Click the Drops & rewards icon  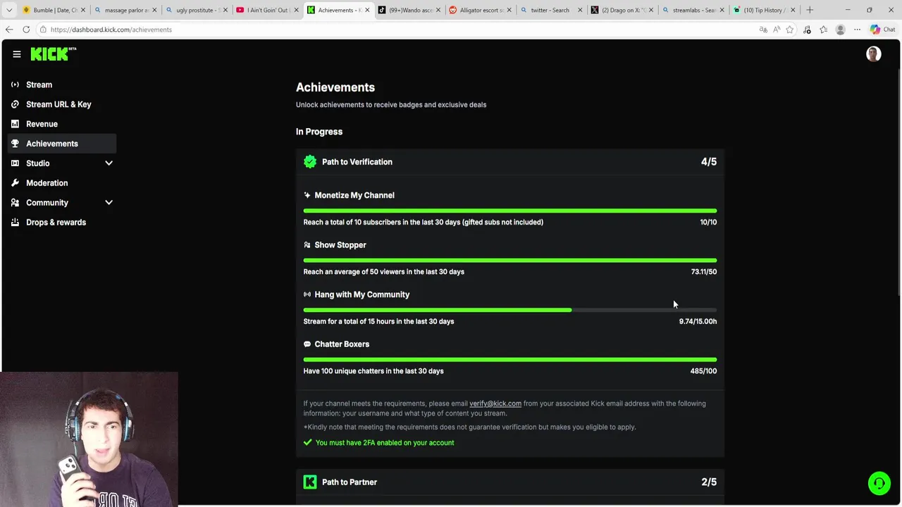(x=15, y=223)
